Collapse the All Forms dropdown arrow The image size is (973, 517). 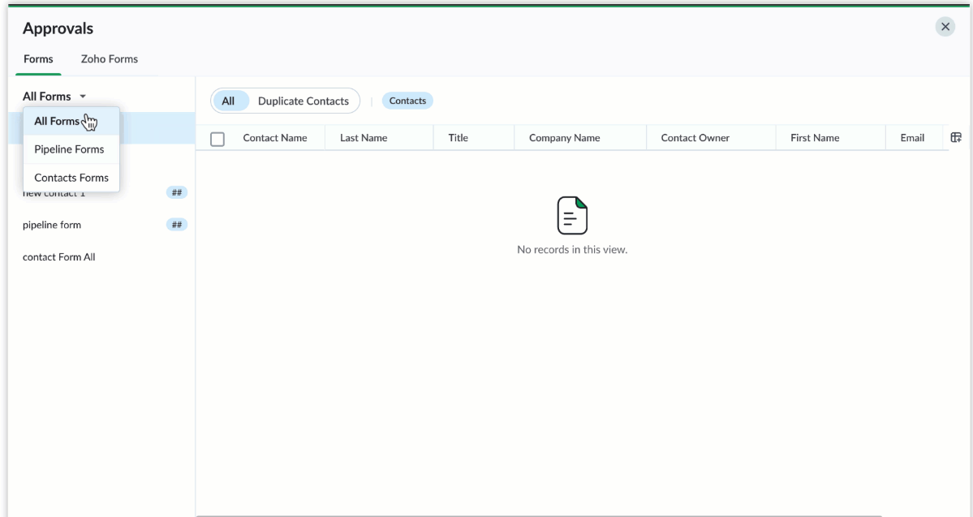coord(83,97)
